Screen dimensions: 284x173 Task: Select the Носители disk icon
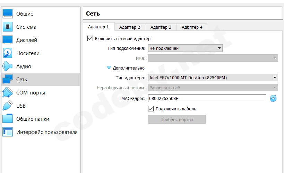pyautogui.click(x=8, y=53)
